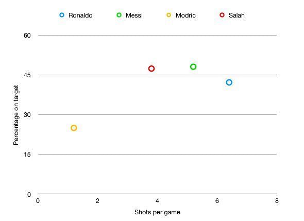Click the red Salah legend marker
Viewport: 304px width, 221px height.
pyautogui.click(x=222, y=15)
